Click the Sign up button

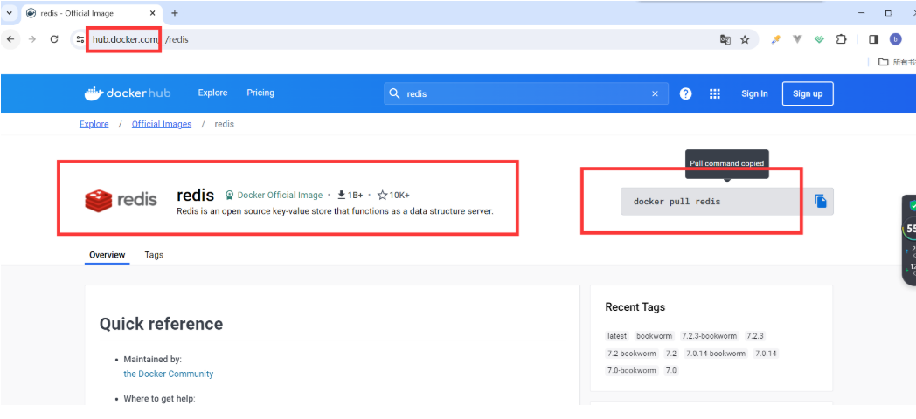pyautogui.click(x=808, y=93)
